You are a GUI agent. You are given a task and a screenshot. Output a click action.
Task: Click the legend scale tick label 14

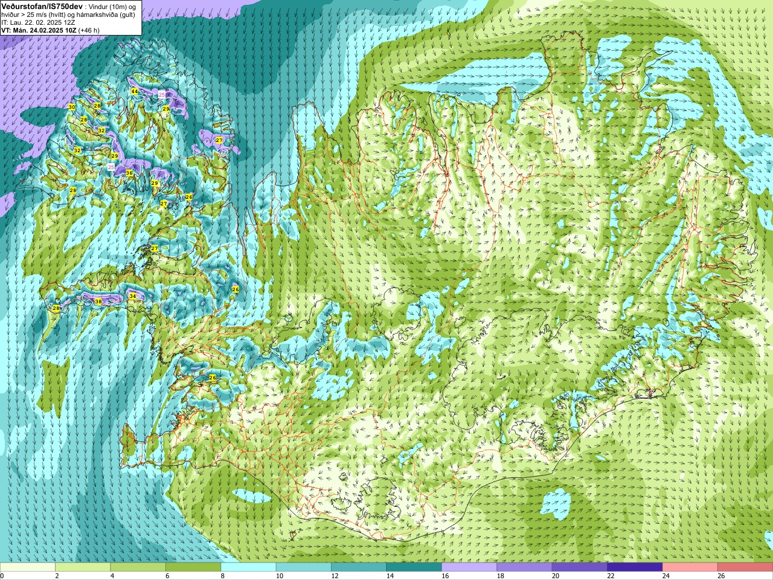[x=390, y=576]
